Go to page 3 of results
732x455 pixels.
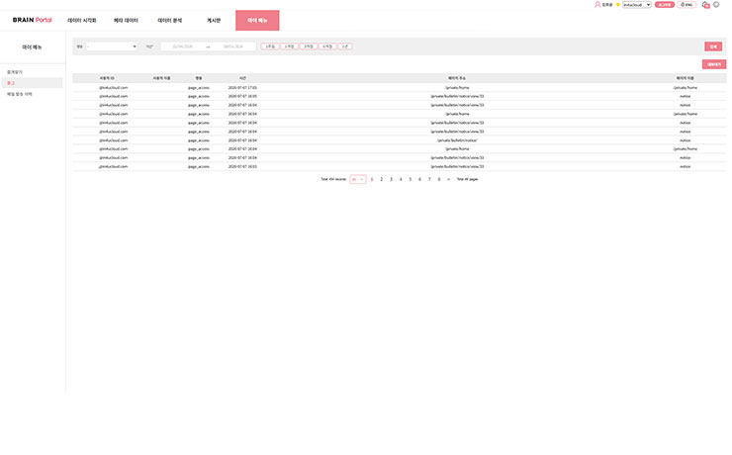(x=391, y=180)
